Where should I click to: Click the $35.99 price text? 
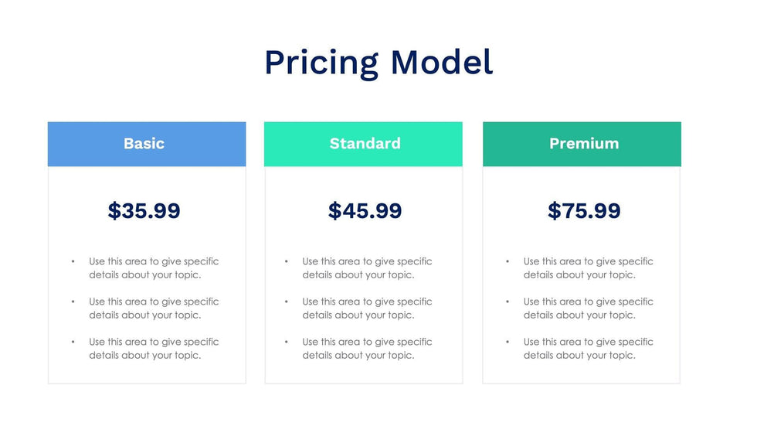pyautogui.click(x=144, y=210)
